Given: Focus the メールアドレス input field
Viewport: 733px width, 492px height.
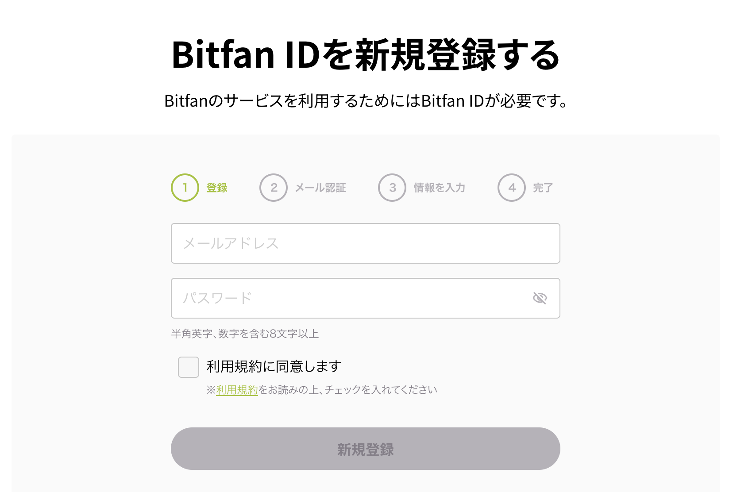Looking at the screenshot, I should pos(366,243).
